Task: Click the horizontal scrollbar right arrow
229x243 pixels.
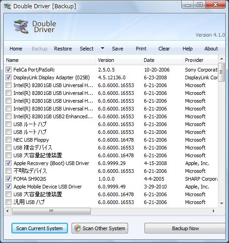Action: pyautogui.click(x=214, y=211)
